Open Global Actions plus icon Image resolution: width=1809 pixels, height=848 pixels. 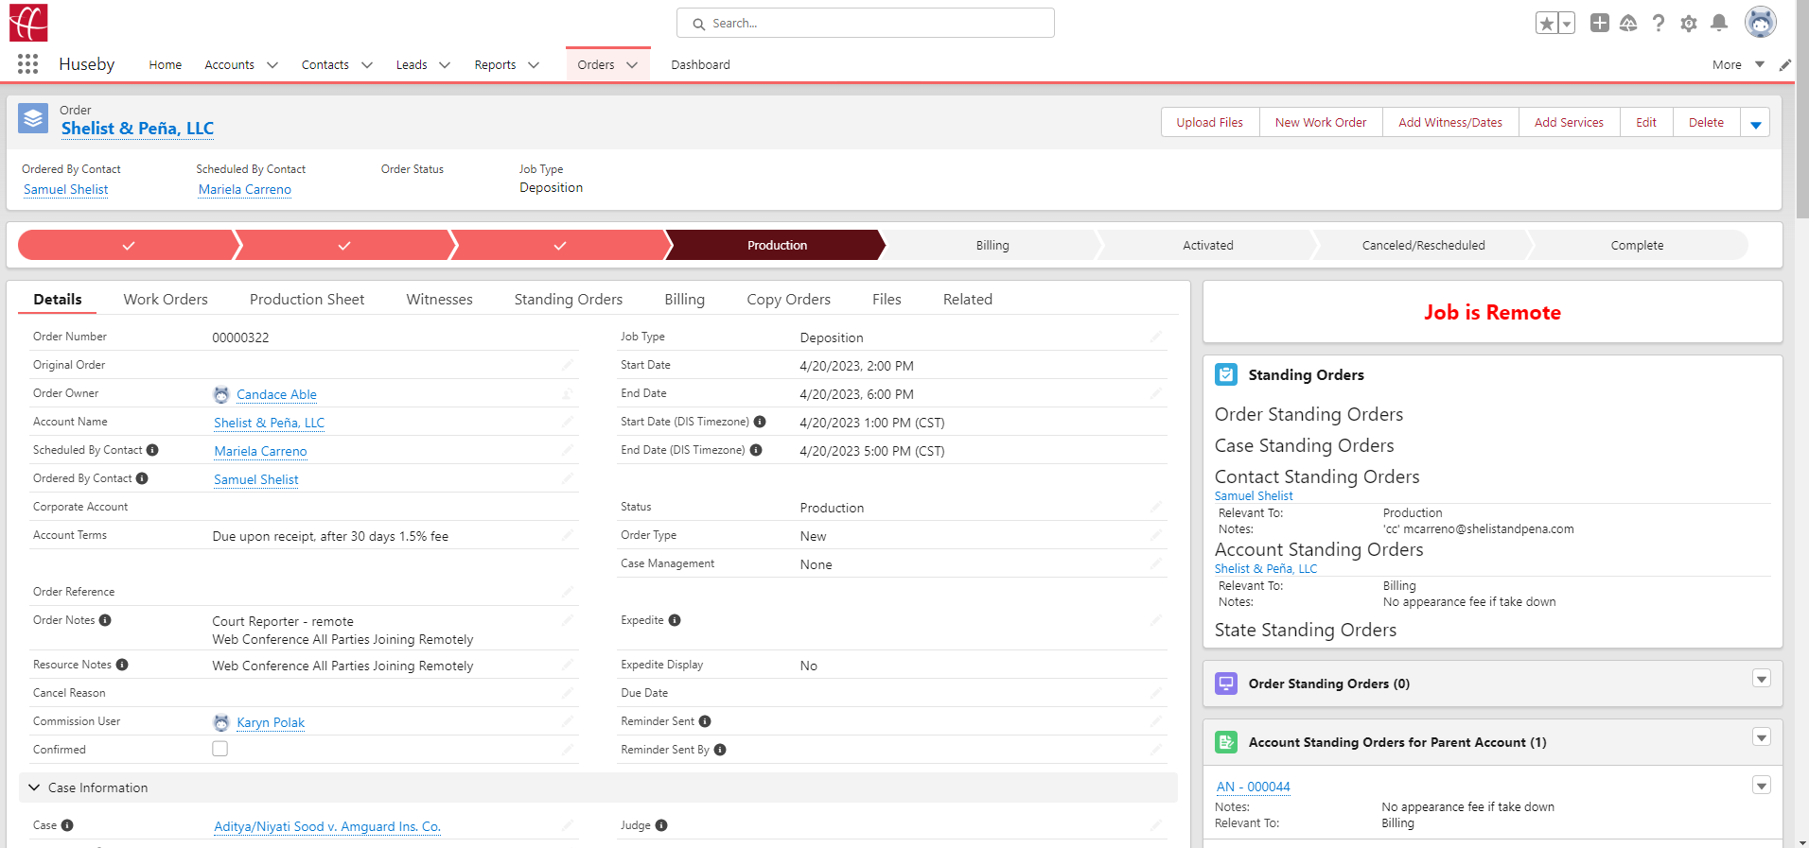[1600, 23]
